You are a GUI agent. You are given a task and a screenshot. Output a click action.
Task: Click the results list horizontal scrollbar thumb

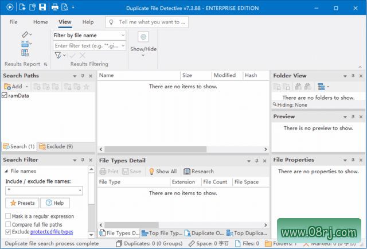point(155,149)
